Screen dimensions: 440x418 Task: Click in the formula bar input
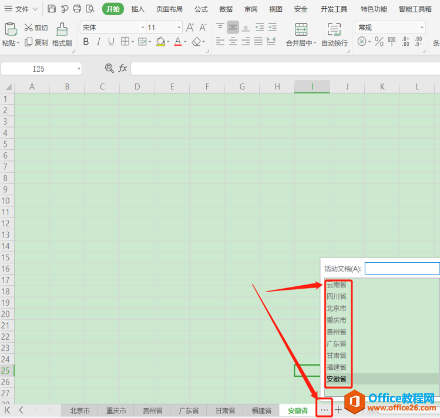[285, 69]
